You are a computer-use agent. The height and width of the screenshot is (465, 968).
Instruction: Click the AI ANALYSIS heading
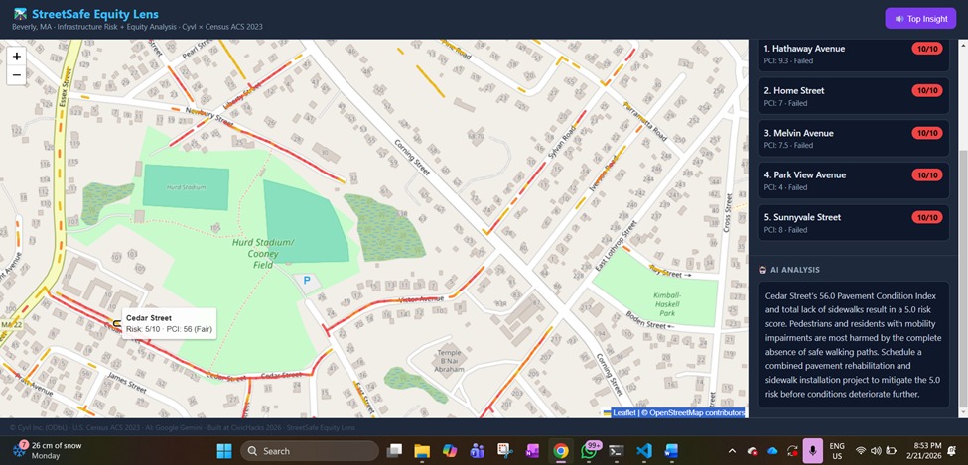[795, 270]
